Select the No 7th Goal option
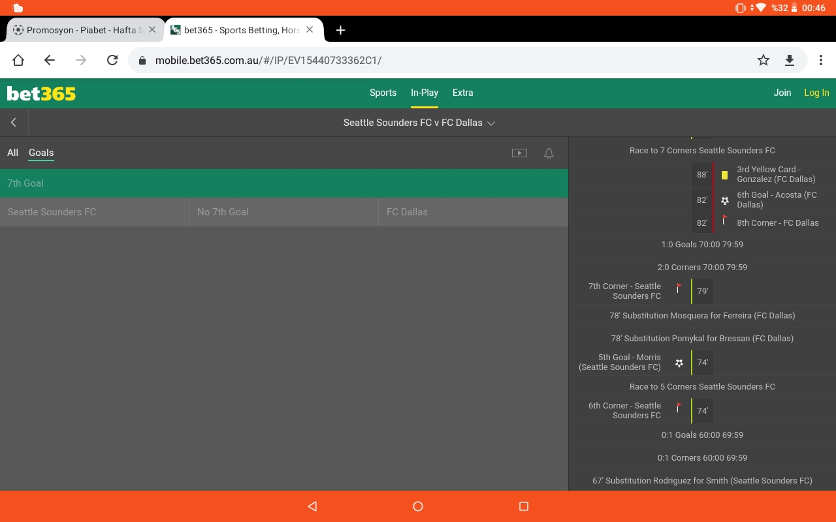836x522 pixels. click(x=283, y=212)
